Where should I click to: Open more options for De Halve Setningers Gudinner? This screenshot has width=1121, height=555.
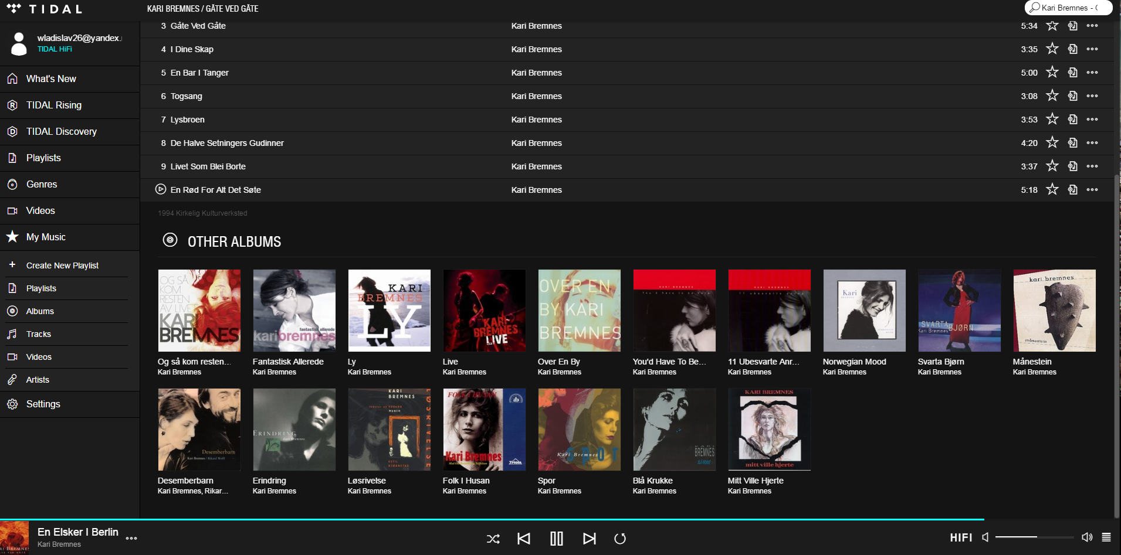click(1092, 143)
